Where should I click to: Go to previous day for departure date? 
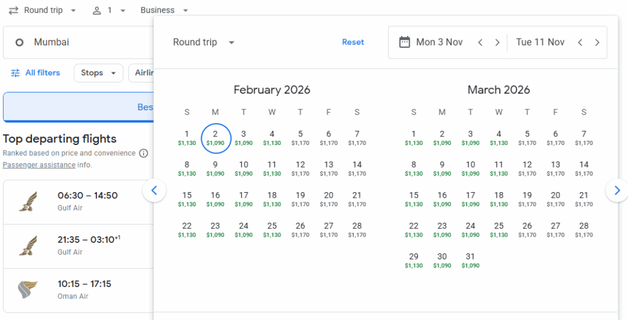tap(480, 42)
